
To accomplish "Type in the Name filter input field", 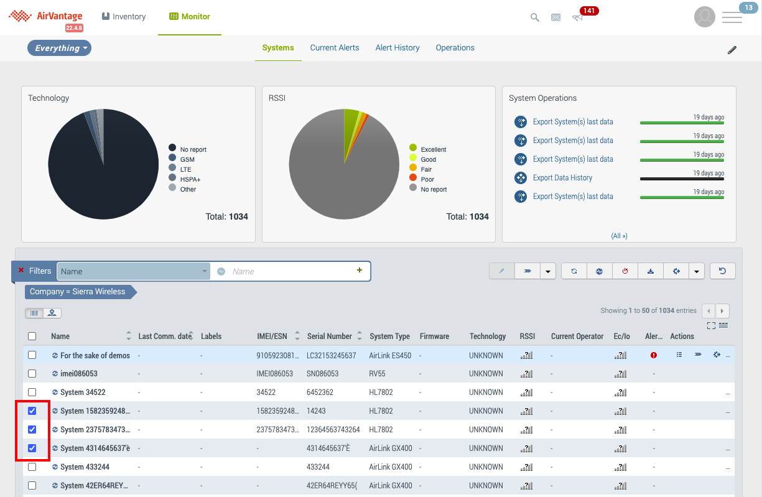I will pos(289,271).
